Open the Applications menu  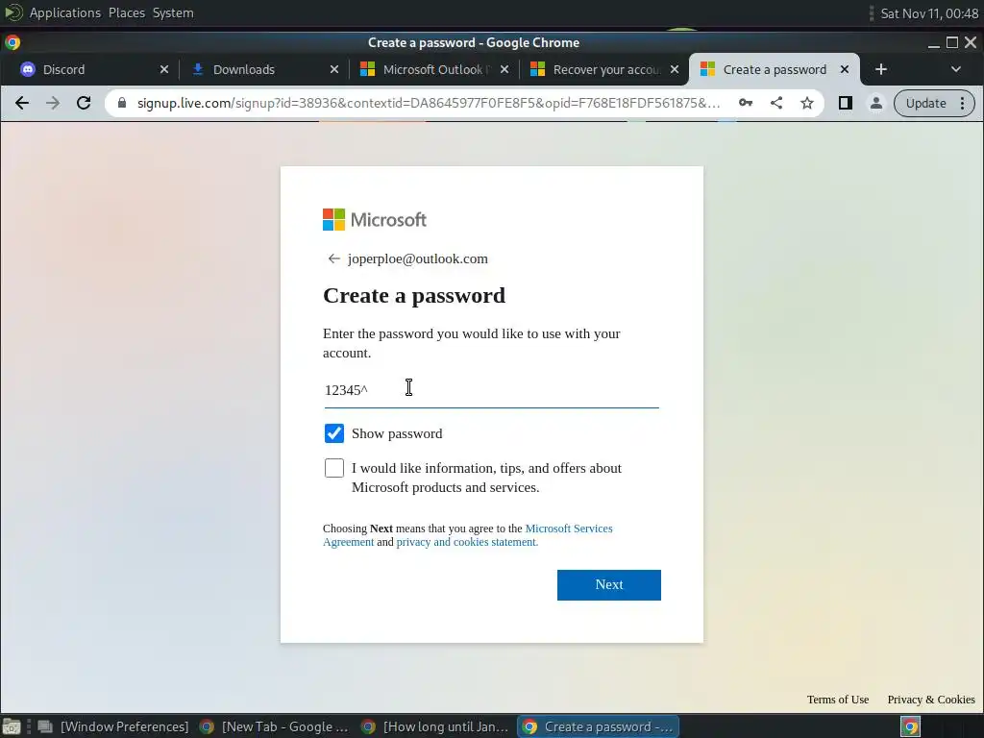coord(64,12)
